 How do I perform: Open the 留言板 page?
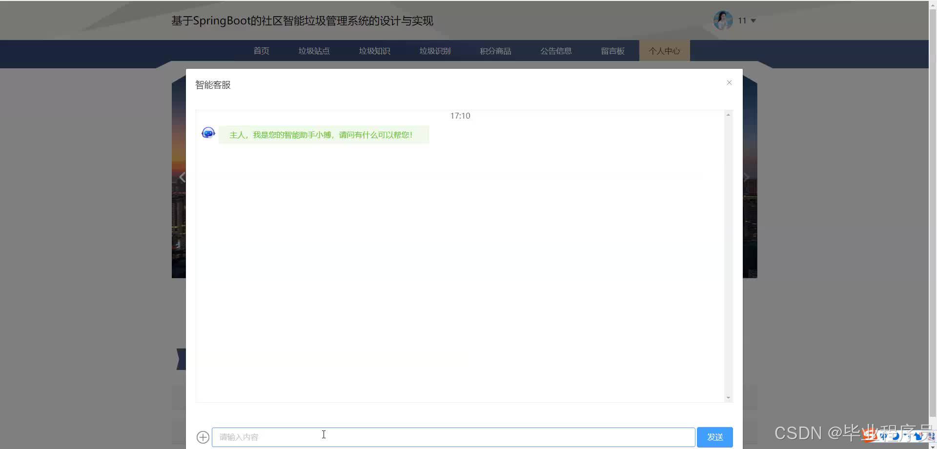pos(612,51)
